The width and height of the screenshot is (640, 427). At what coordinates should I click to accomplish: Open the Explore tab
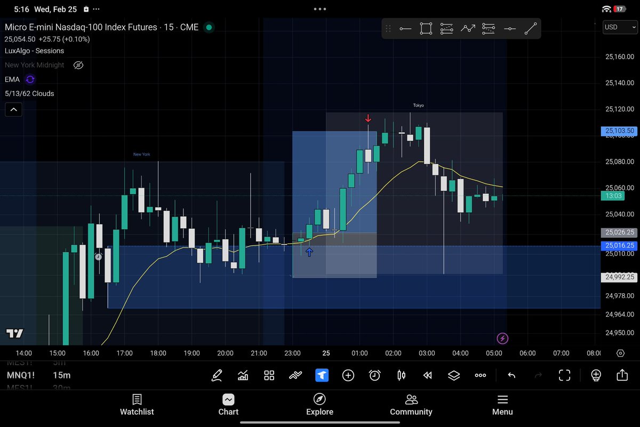[x=319, y=405]
